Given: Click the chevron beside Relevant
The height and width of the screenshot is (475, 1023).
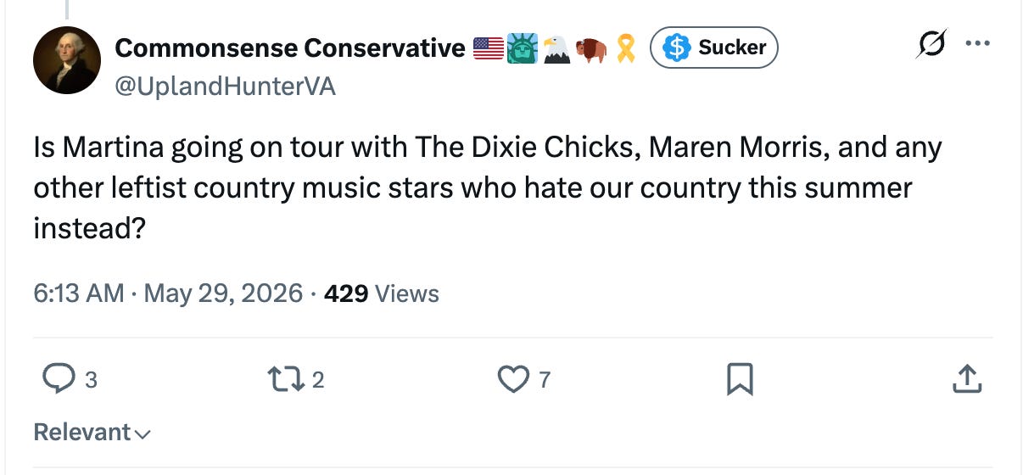Looking at the screenshot, I should 143,434.
